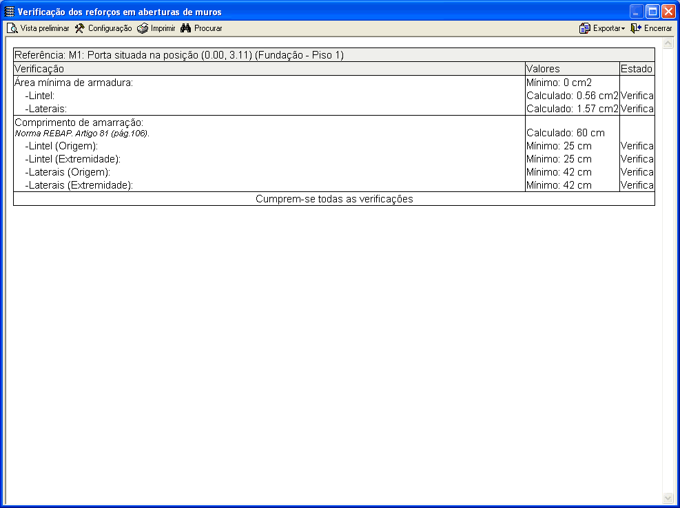Click the 'Calculado: 0.56 cm2' value

[573, 96]
